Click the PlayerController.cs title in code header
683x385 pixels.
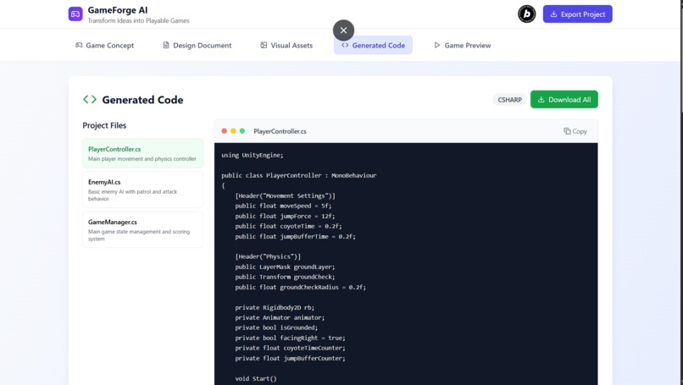tap(280, 131)
